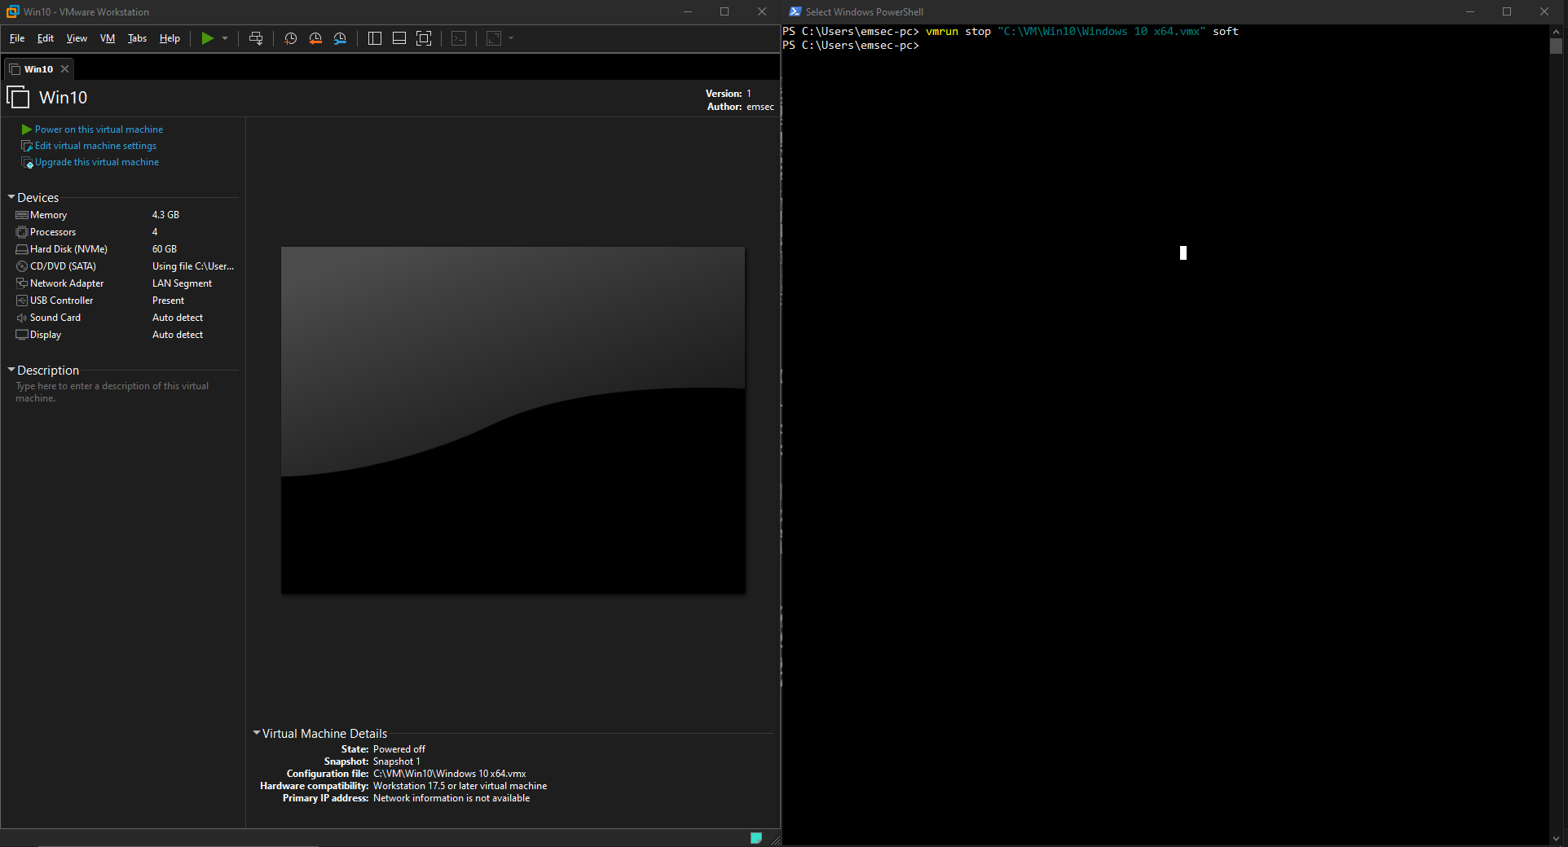Click the VM screen preview thumbnail
Screen dimensions: 1568x847
513,419
